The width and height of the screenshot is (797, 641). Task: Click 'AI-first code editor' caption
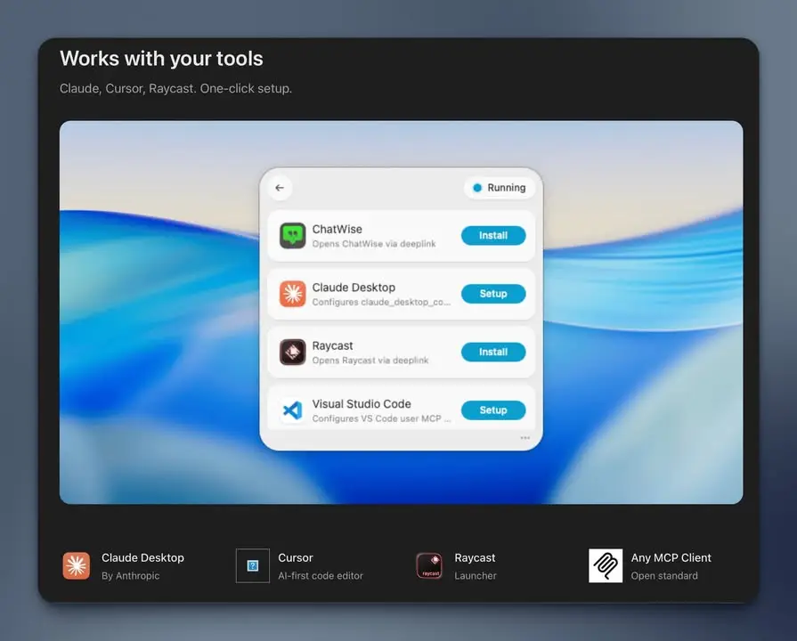[321, 576]
